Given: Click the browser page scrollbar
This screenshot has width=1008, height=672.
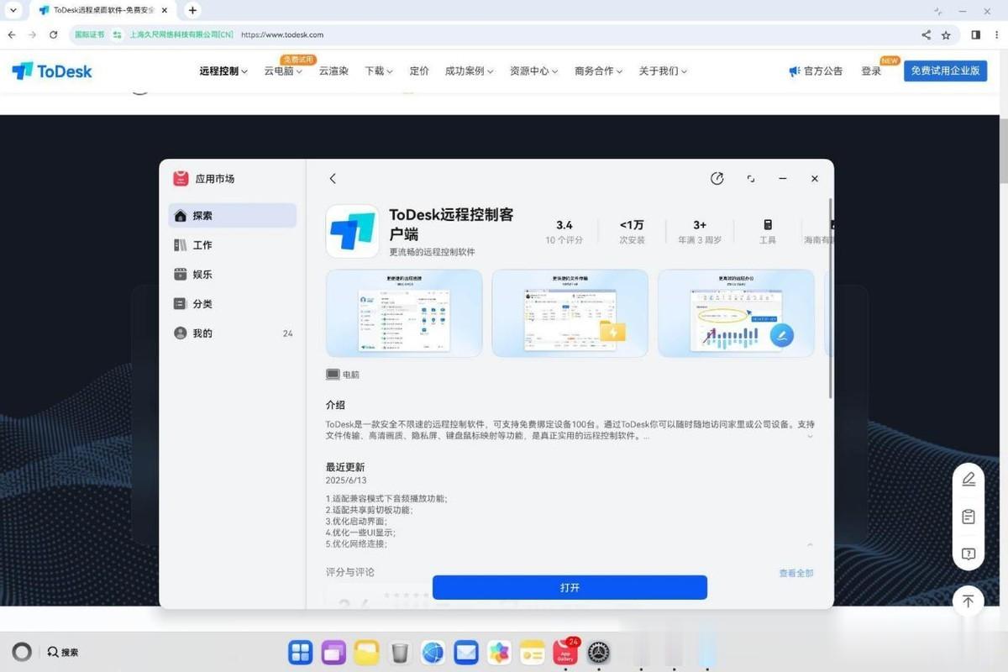Looking at the screenshot, I should point(1003,151).
